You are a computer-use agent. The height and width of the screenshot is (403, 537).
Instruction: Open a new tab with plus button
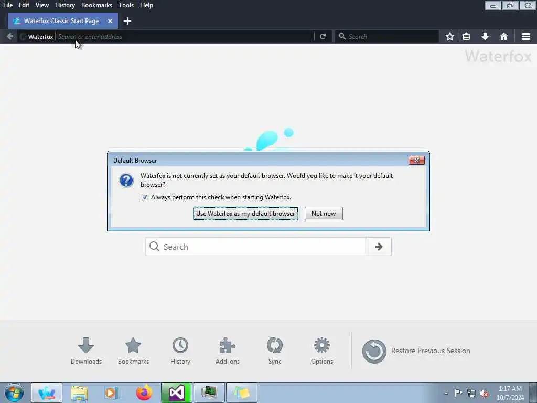127,21
